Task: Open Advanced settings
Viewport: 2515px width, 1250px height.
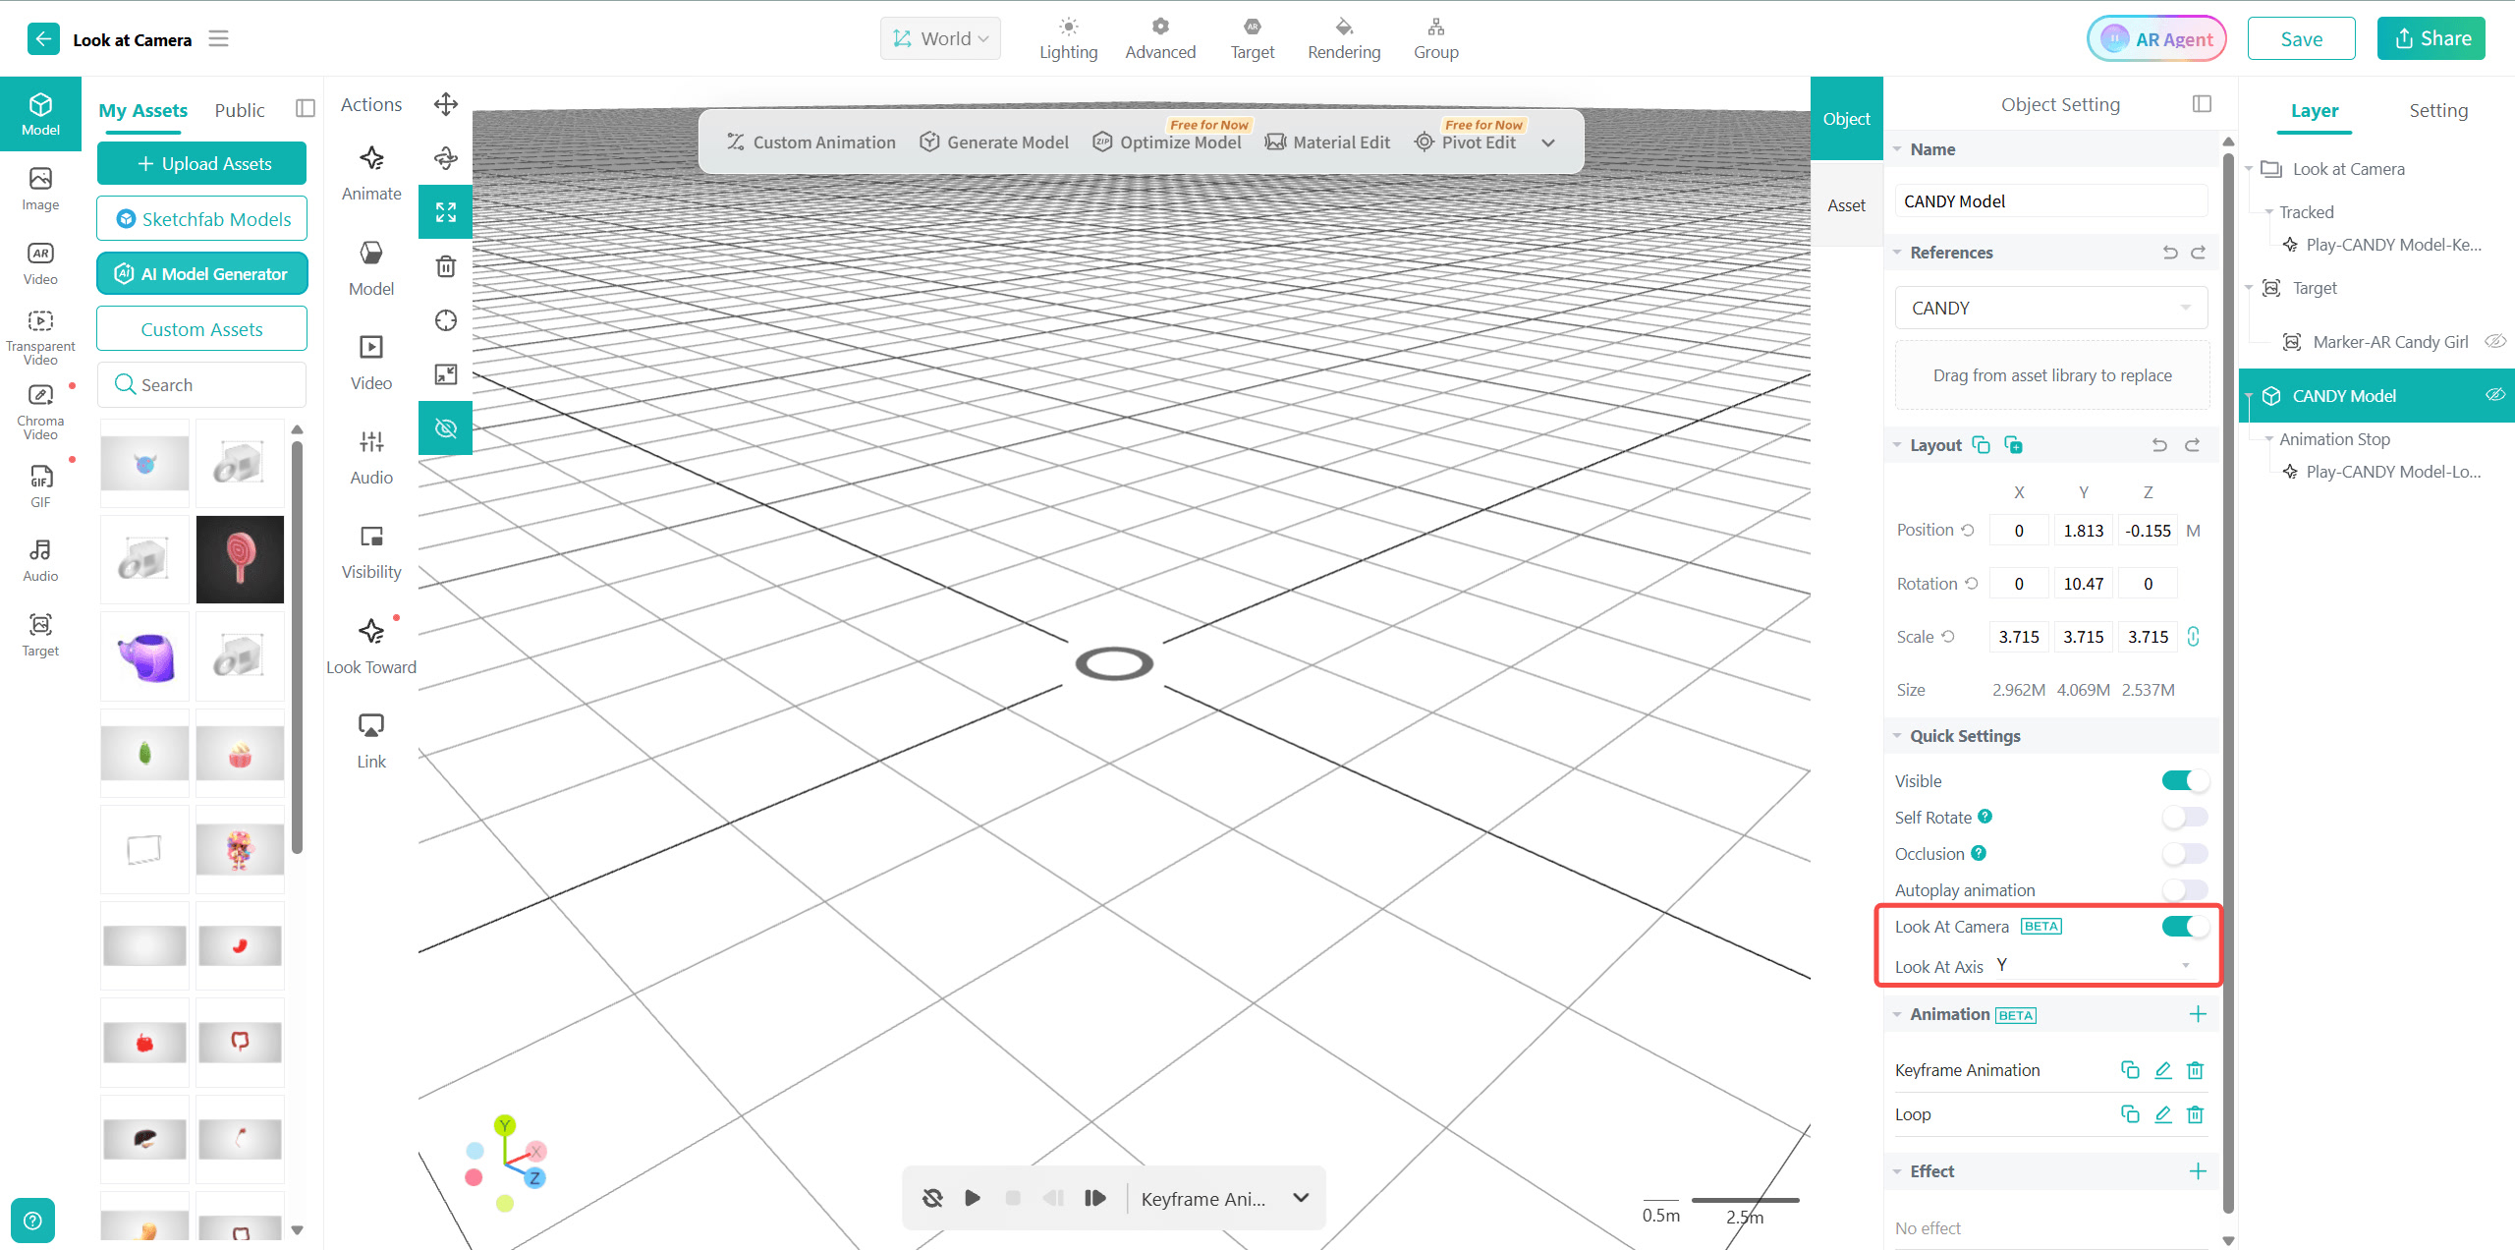Action: (x=1160, y=38)
